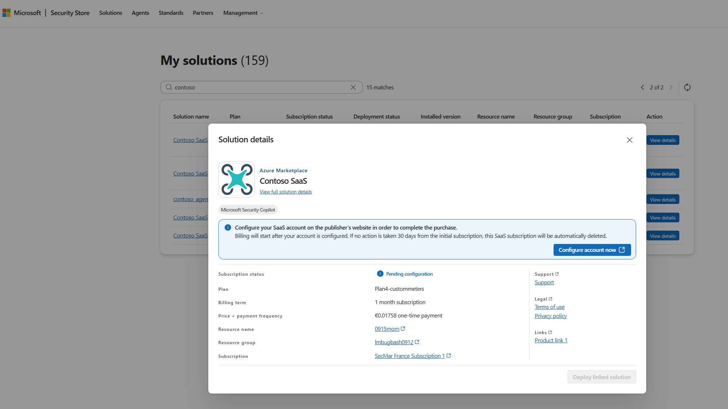This screenshot has height=409, width=728.
Task: Click the search magnifier icon
Action: point(169,87)
